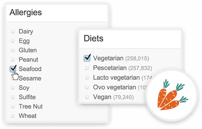Click the Sesame allergy label
This screenshot has height=129, width=202.
pyautogui.click(x=30, y=78)
